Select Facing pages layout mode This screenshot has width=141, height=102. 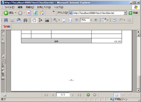click(136, 95)
